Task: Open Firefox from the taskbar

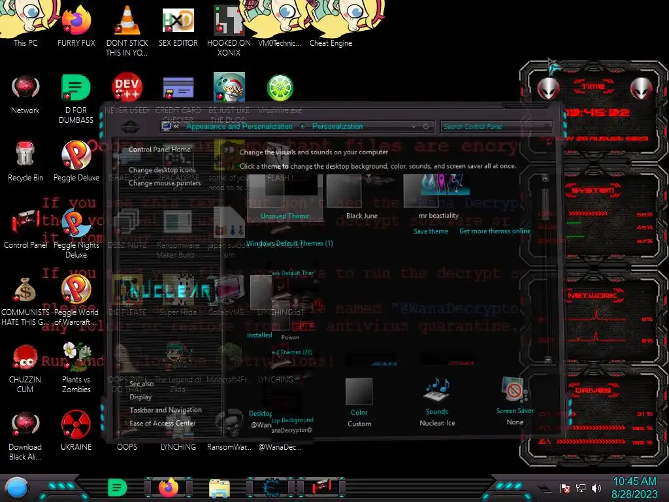Action: (x=169, y=488)
